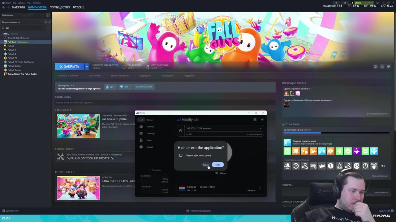Open the UTECH1 profile tab
The width and height of the screenshot is (396, 222).
[x=78, y=7]
